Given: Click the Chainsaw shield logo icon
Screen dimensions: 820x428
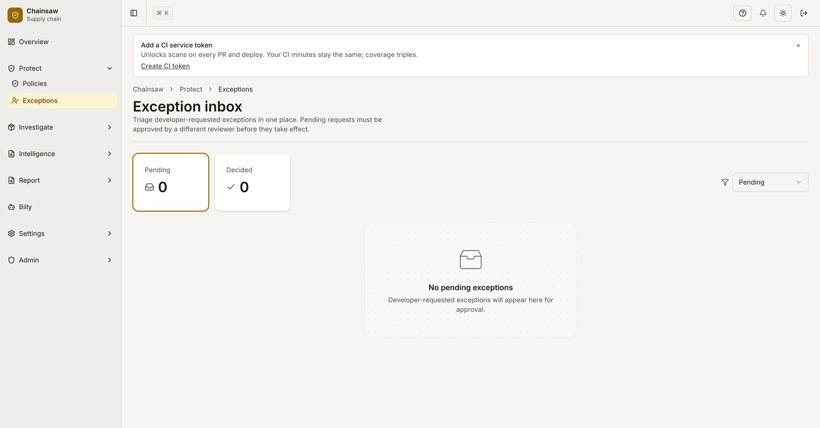Looking at the screenshot, I should pos(15,15).
